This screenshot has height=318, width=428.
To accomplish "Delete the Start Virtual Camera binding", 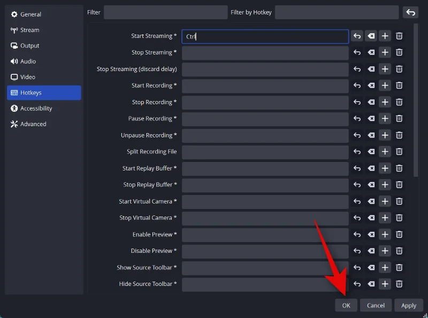I will tap(399, 201).
